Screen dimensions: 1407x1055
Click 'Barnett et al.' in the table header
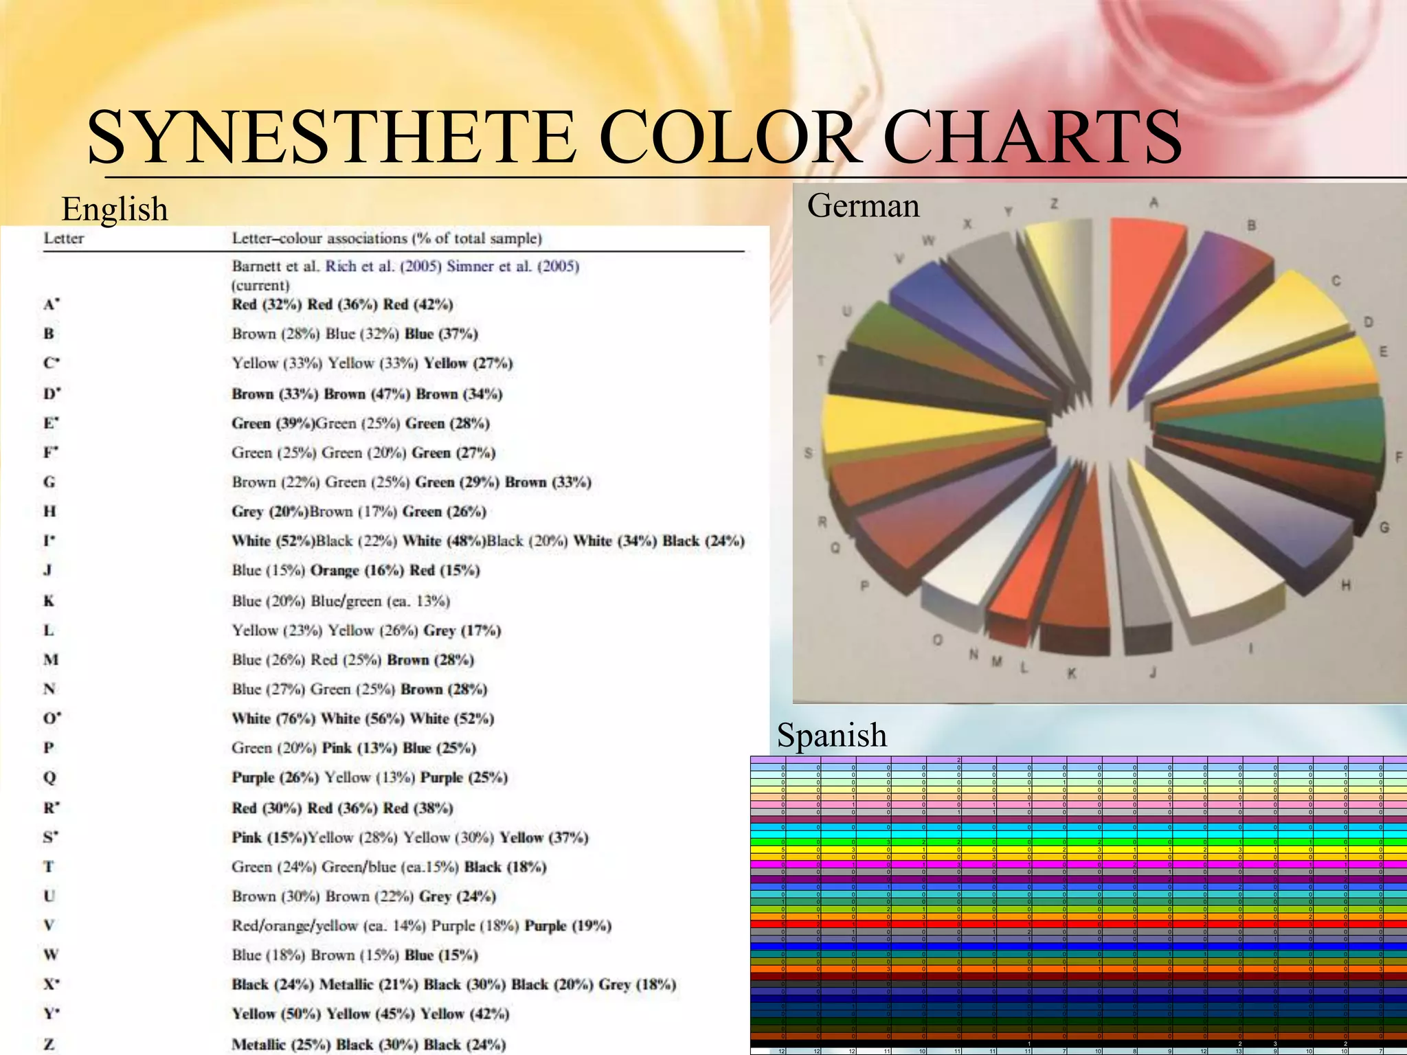point(275,266)
